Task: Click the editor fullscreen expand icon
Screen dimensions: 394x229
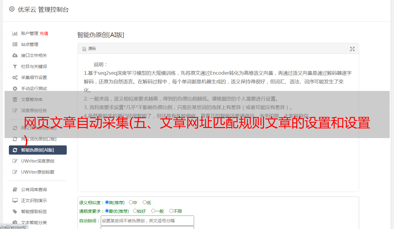Action: [x=352, y=49]
